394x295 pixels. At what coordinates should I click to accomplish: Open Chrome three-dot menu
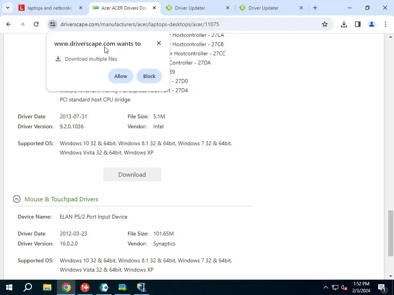[386, 24]
